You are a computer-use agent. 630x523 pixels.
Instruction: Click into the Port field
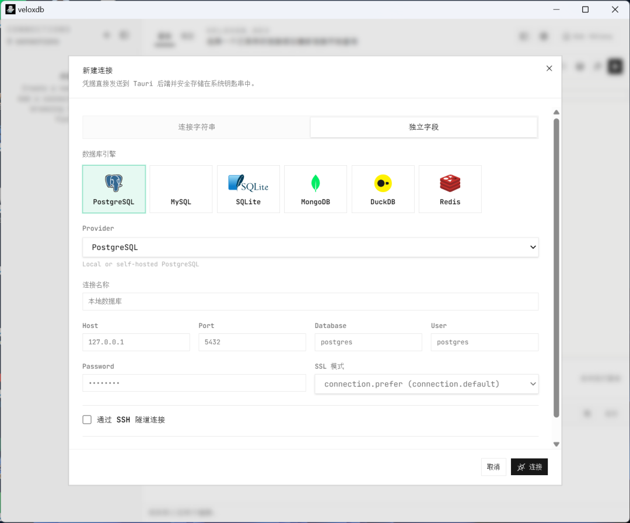252,342
